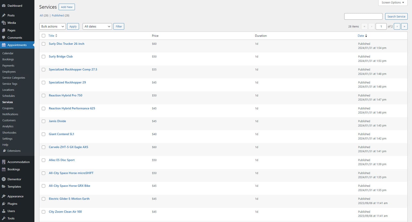The height and width of the screenshot is (222, 412).
Task: Open All-City Space Horse microSHIFT service
Action: click(71, 173)
